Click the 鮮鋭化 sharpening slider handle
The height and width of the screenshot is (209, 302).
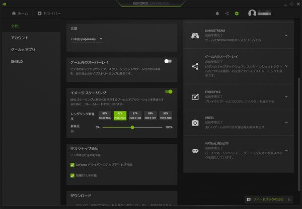pyautogui.click(x=132, y=127)
